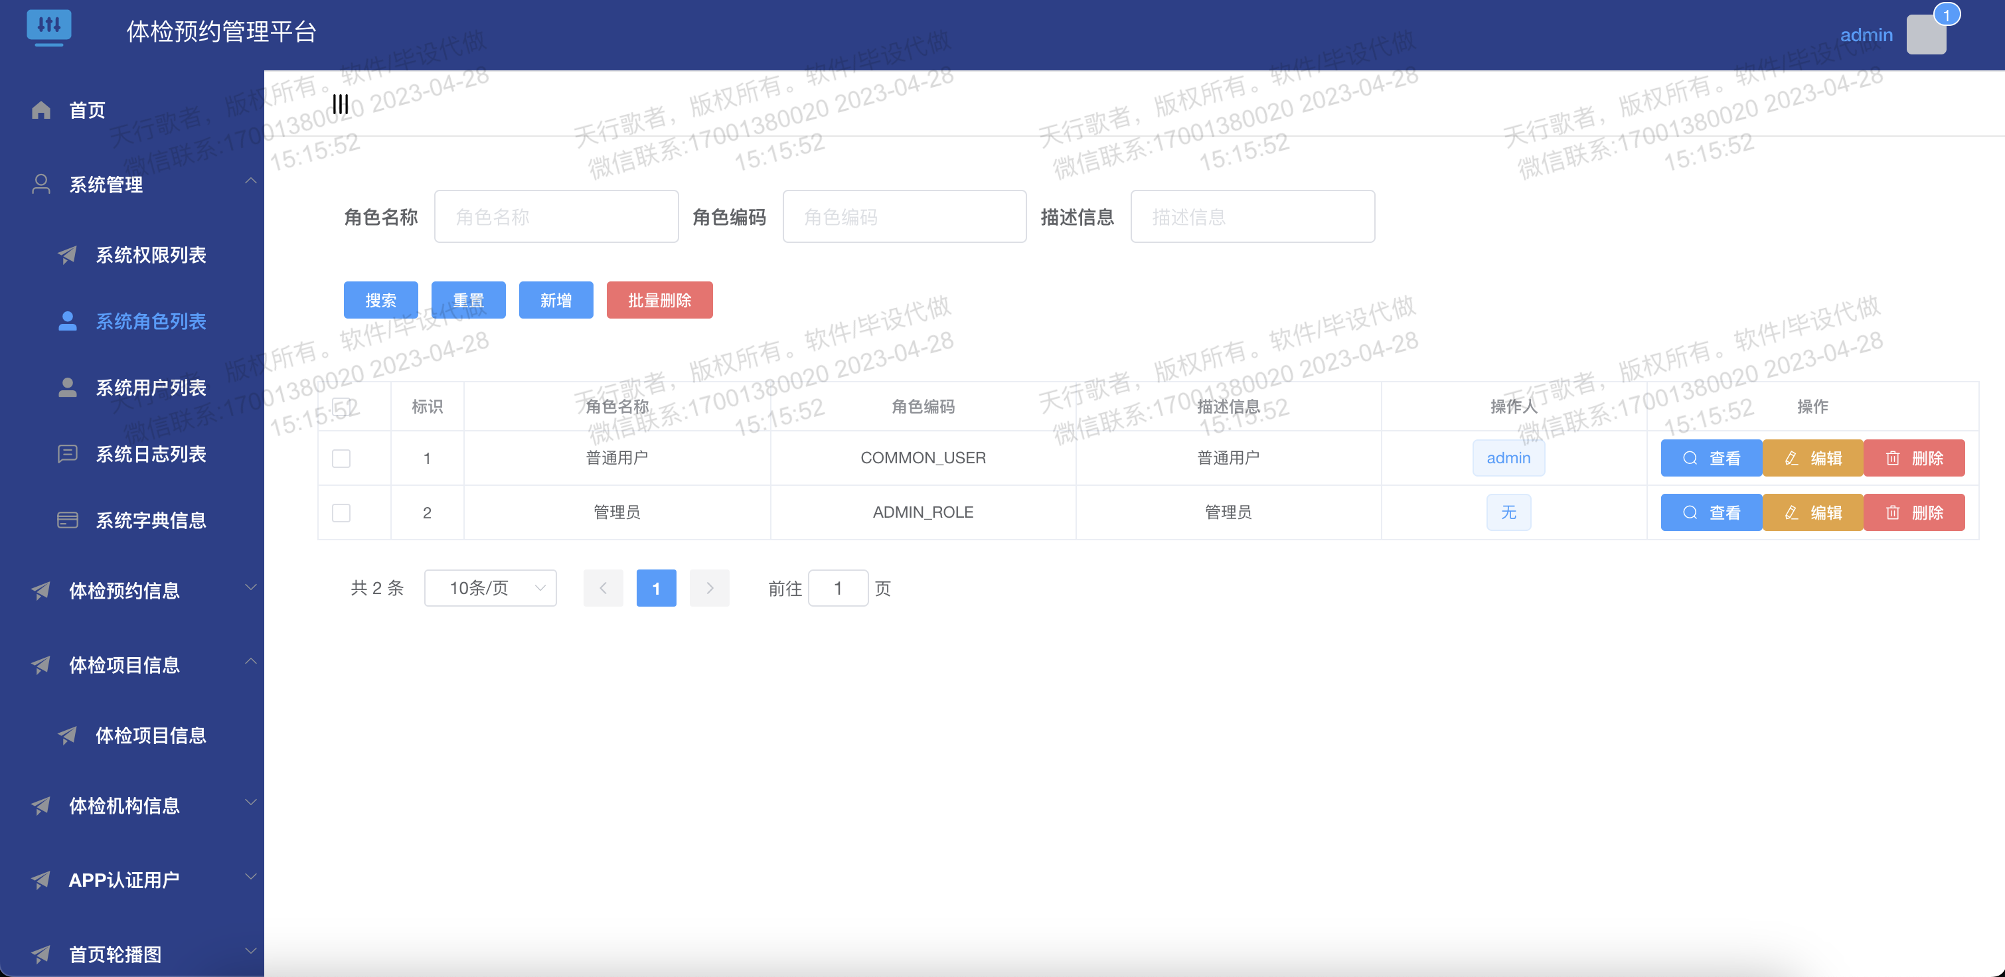2005x977 pixels.
Task: Click 编辑 for the ADMIN_ROLE row
Action: pos(1812,512)
